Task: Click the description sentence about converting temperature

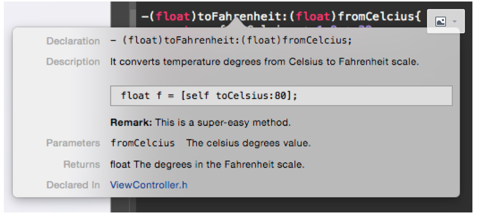Action: coord(265,62)
